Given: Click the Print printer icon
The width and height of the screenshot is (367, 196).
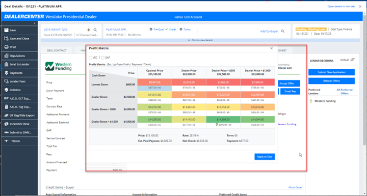Looking at the screenshot, I should (6, 47).
